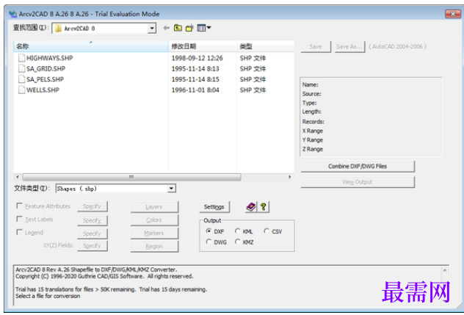Select the CSV output option
This screenshot has width=464, height=315.
(267, 231)
